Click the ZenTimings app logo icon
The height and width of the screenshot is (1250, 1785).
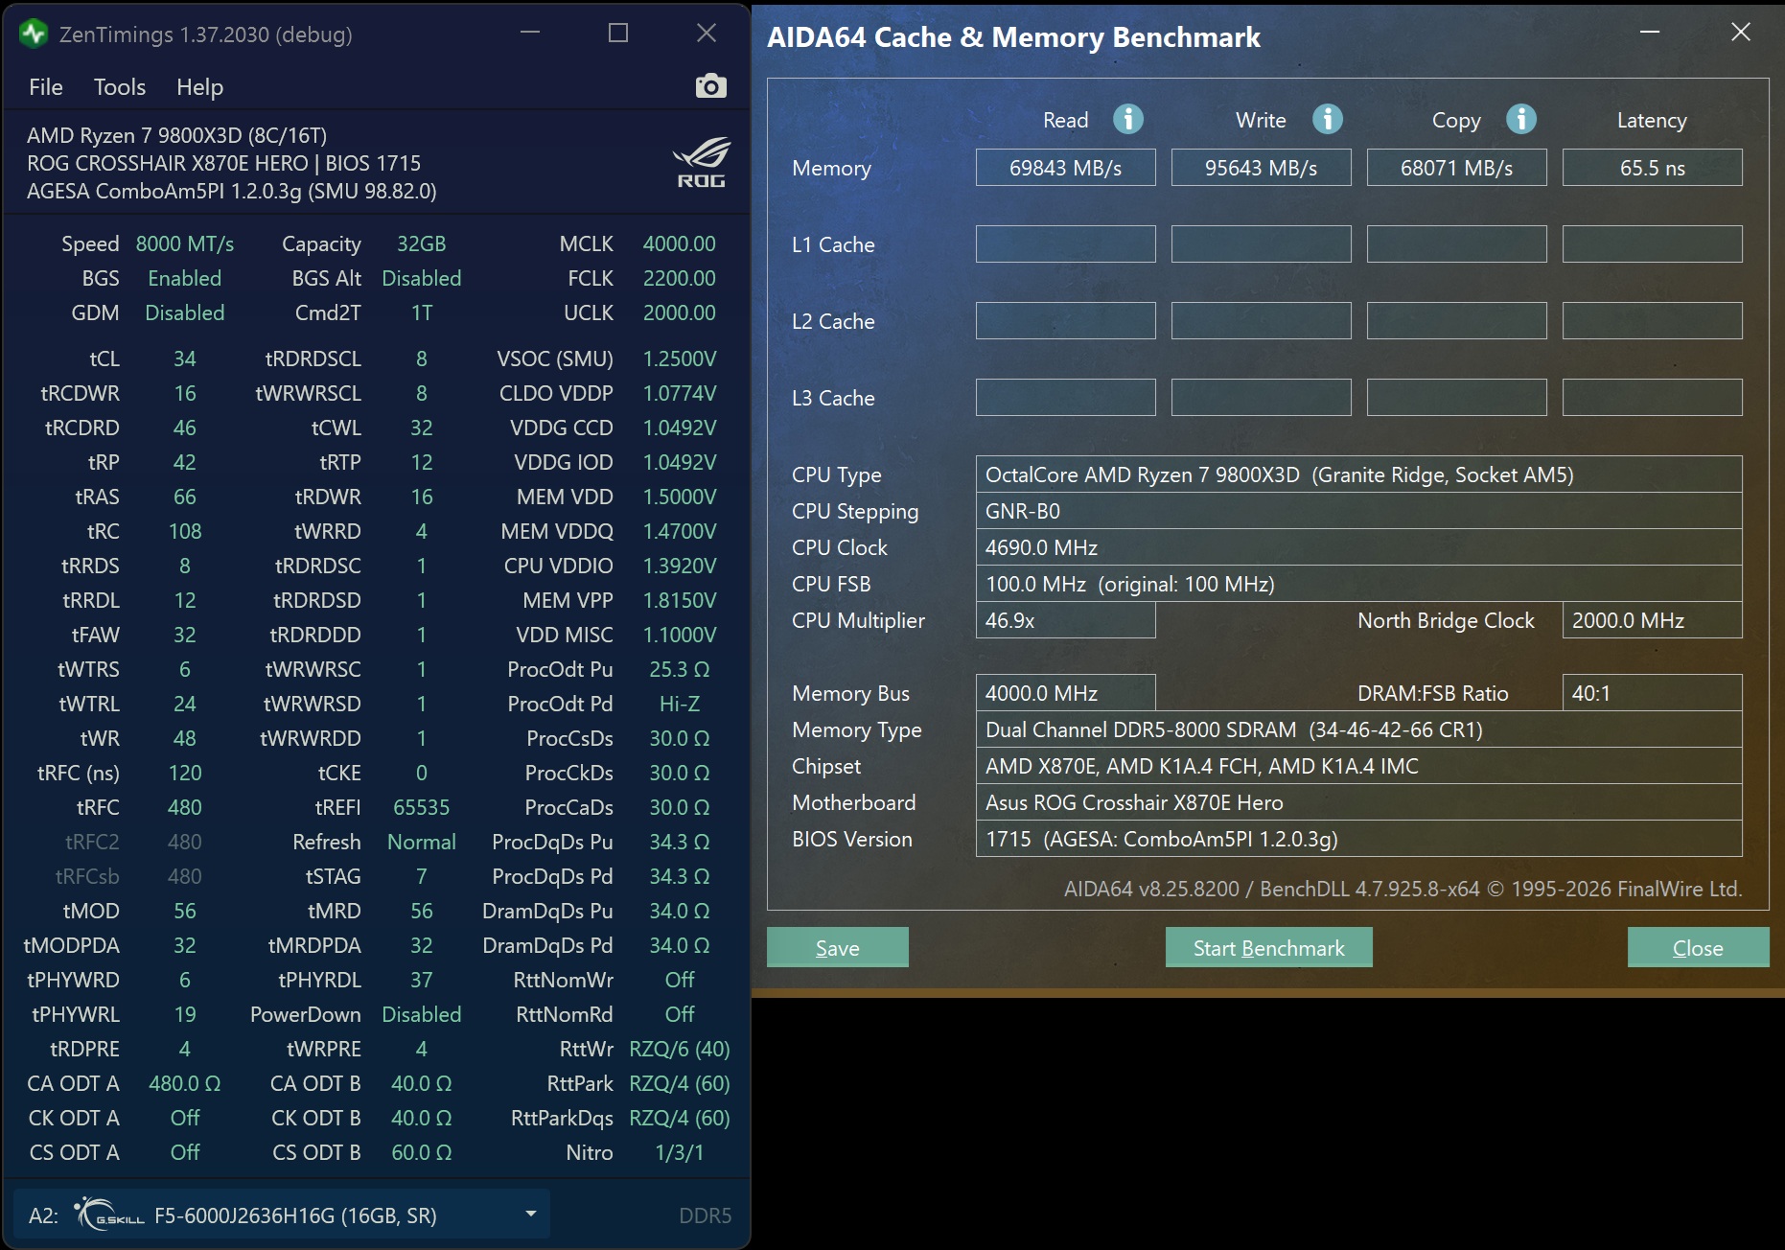(34, 35)
